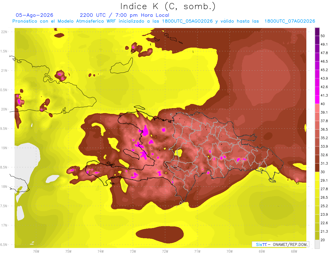Select the latitude label "21N"
This screenshot has width=330, height=255.
[x=4, y=70]
